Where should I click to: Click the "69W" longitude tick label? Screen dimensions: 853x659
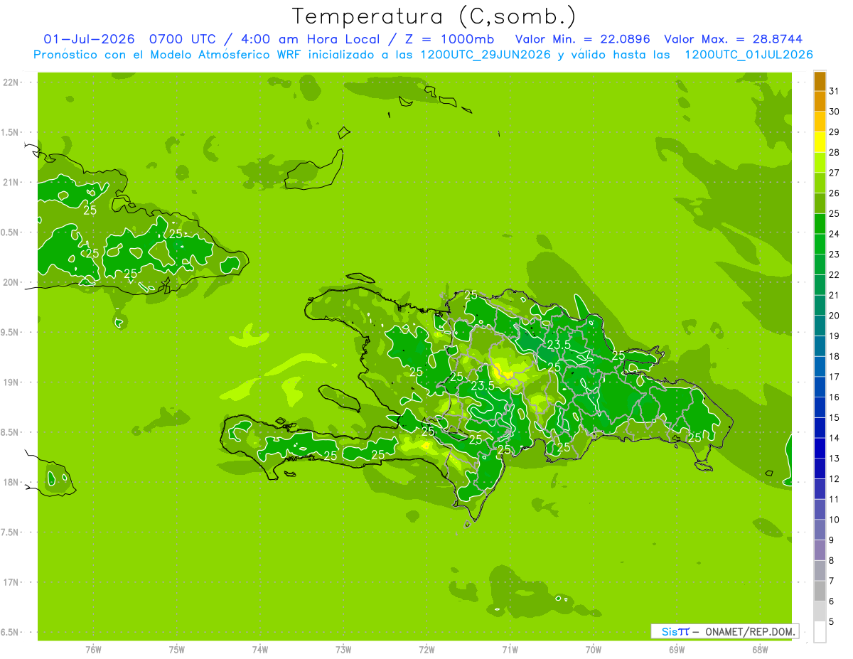click(x=677, y=649)
